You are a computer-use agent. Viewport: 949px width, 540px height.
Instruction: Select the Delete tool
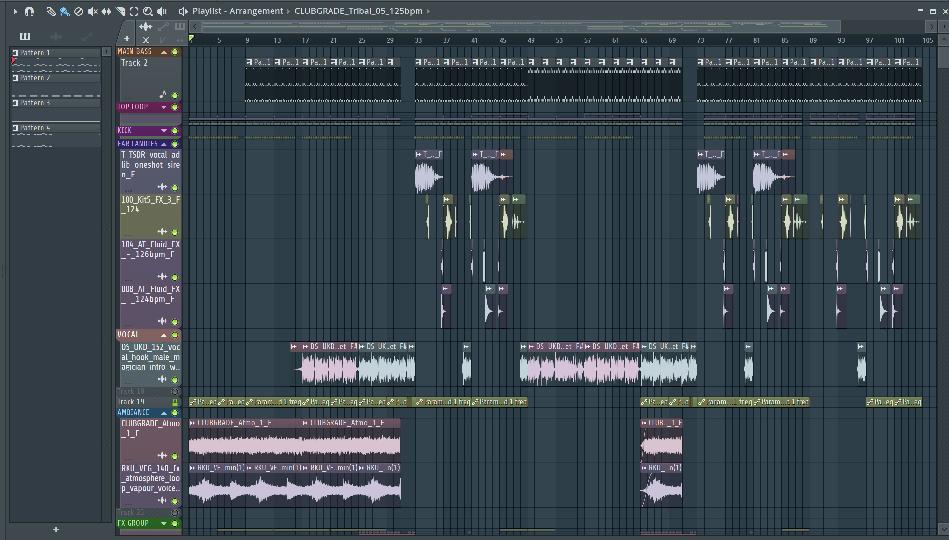click(x=78, y=12)
